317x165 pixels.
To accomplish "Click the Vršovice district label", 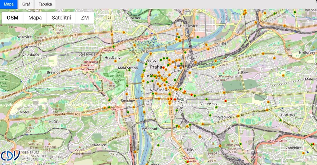I will [x=225, y=117].
